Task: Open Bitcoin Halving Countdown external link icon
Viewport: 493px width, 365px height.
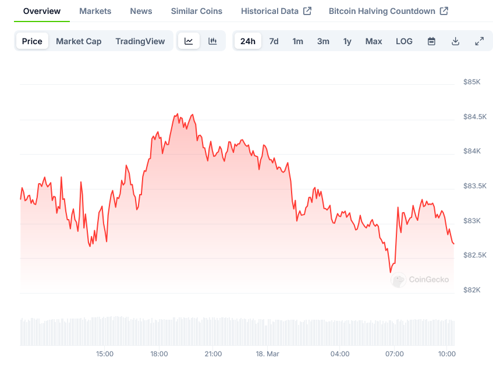Action: tap(444, 11)
